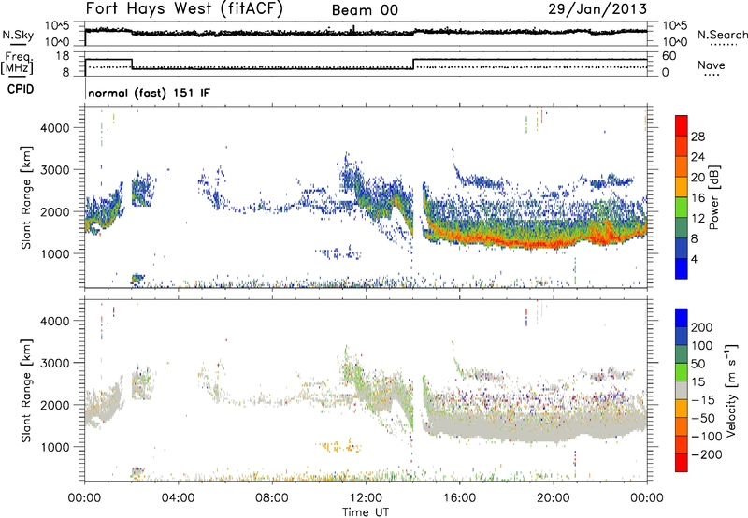This screenshot has width=748, height=518.
Task: Click the '04:00' time axis tick label
Action: tap(178, 498)
